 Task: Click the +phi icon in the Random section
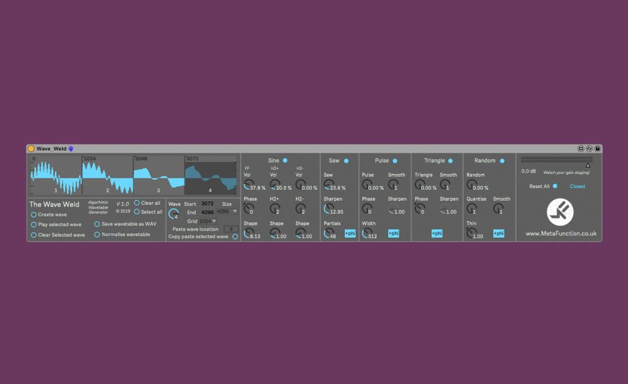point(498,233)
